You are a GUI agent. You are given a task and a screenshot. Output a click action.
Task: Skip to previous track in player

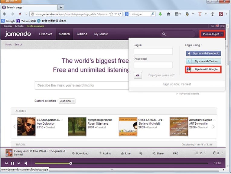6,163
